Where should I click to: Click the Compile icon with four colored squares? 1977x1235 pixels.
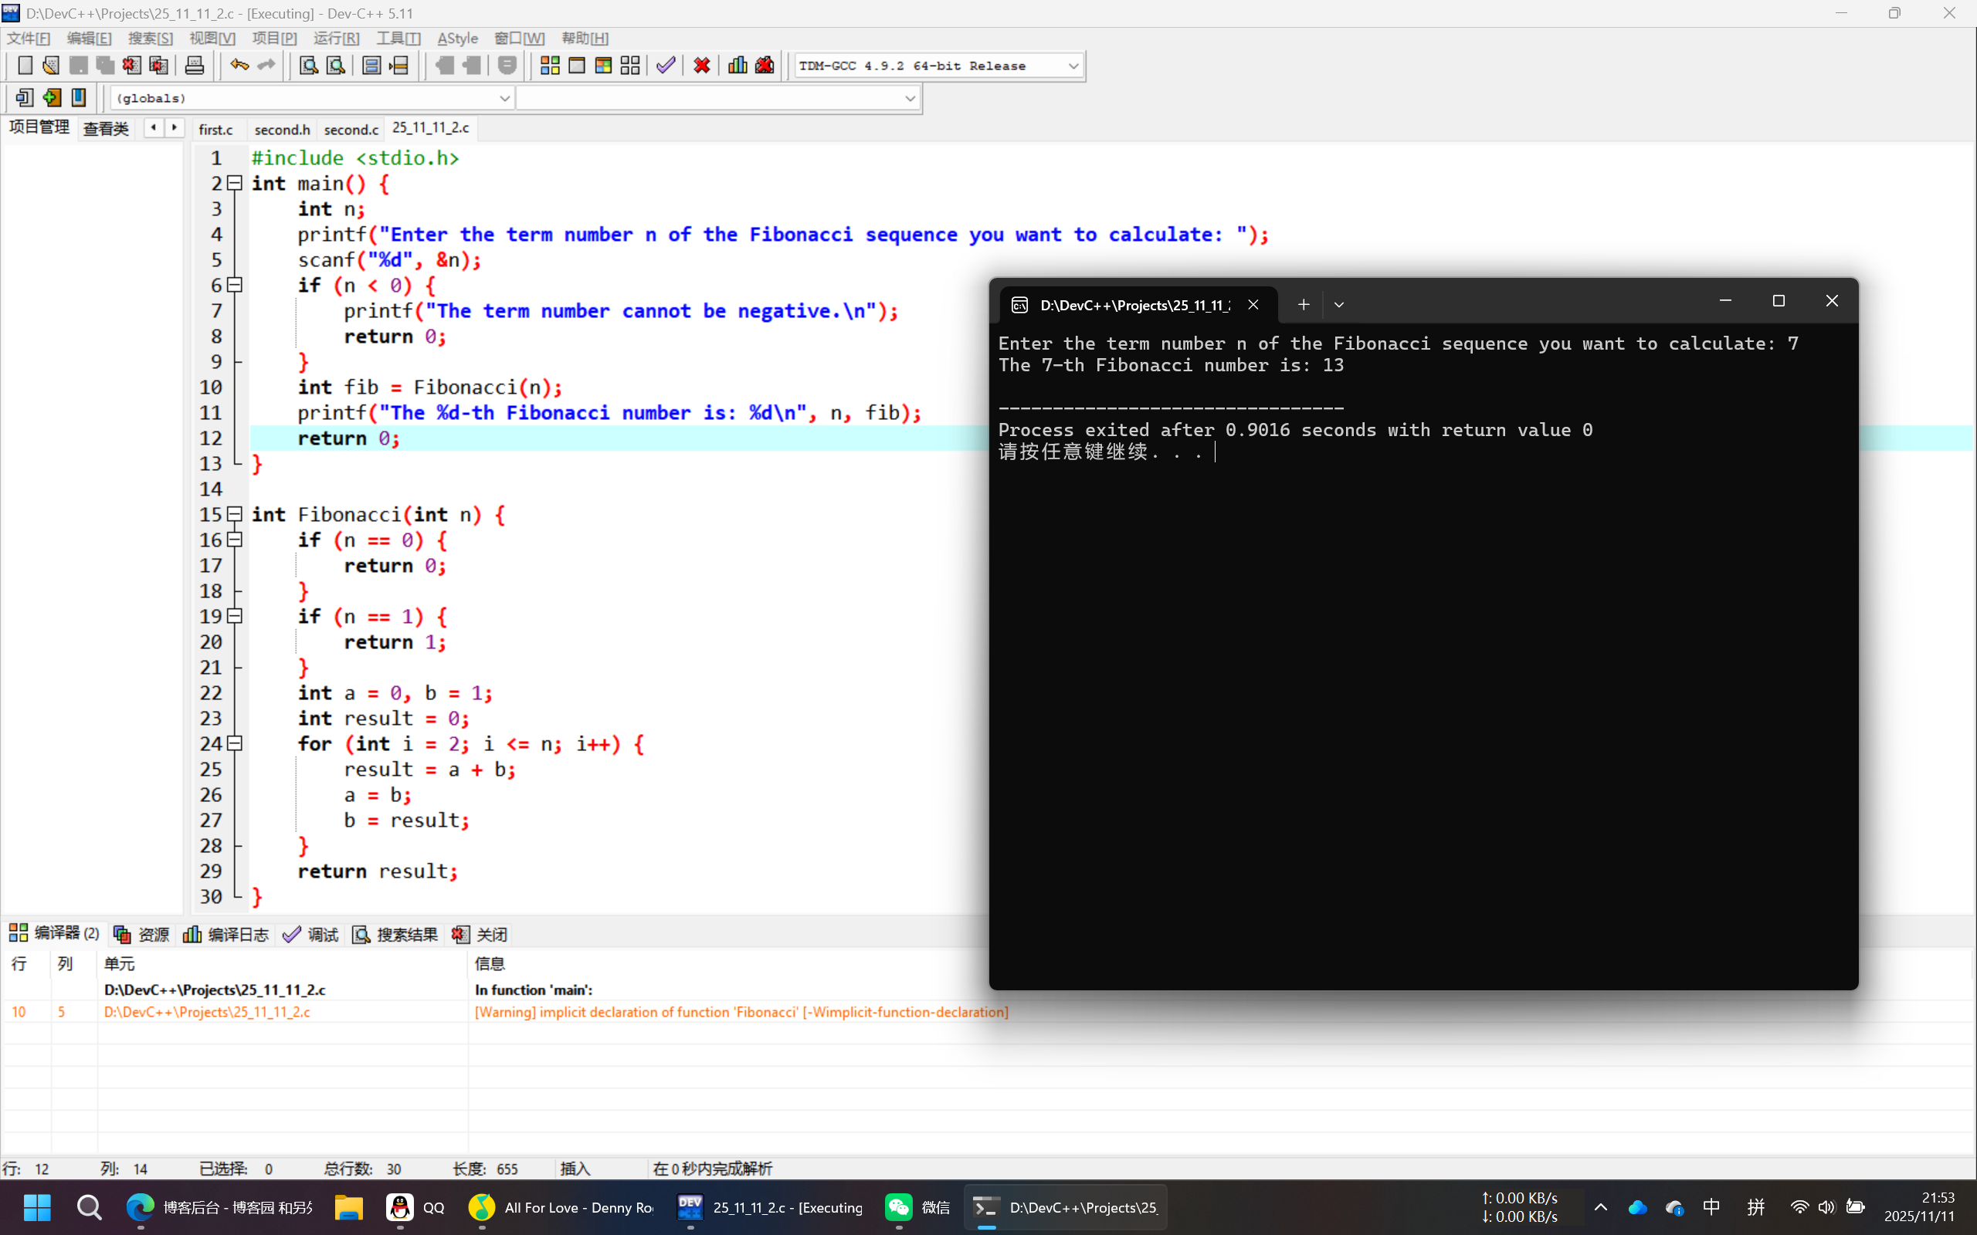550,66
